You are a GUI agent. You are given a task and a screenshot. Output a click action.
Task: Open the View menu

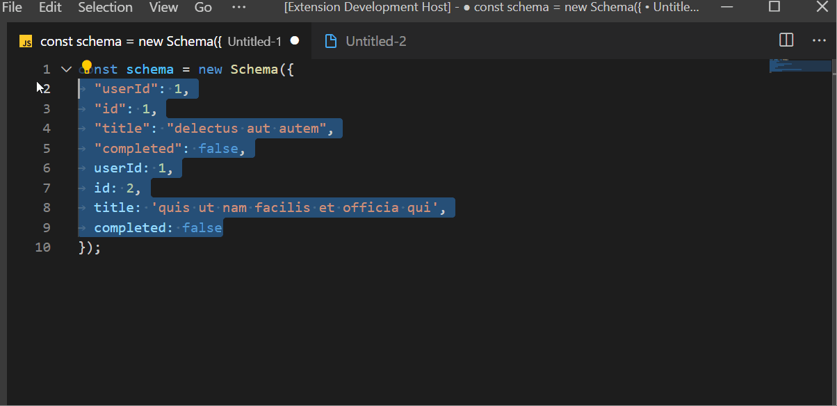[x=163, y=8]
